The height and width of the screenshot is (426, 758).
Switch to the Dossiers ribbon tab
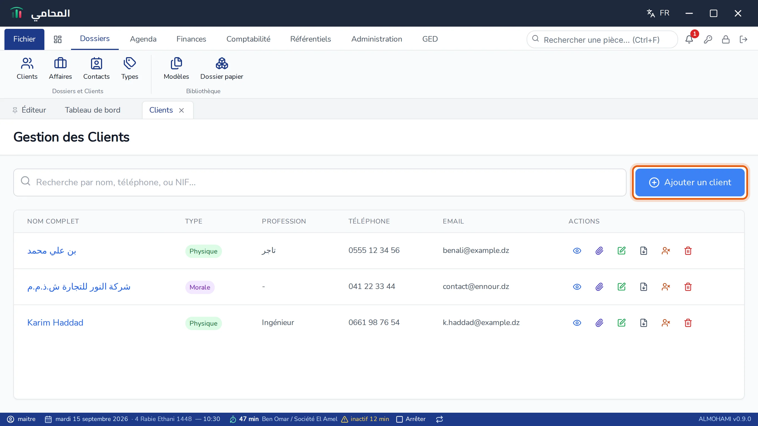pos(95,39)
